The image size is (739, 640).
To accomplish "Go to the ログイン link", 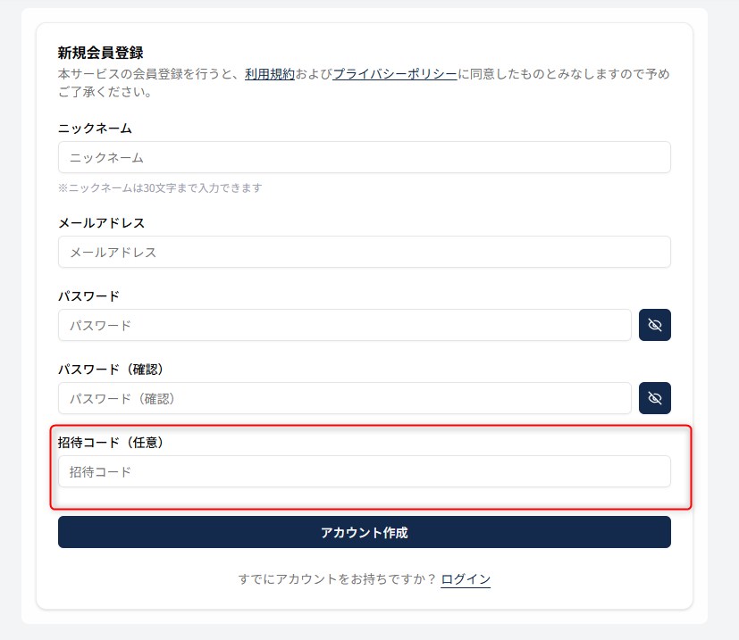I will (466, 579).
